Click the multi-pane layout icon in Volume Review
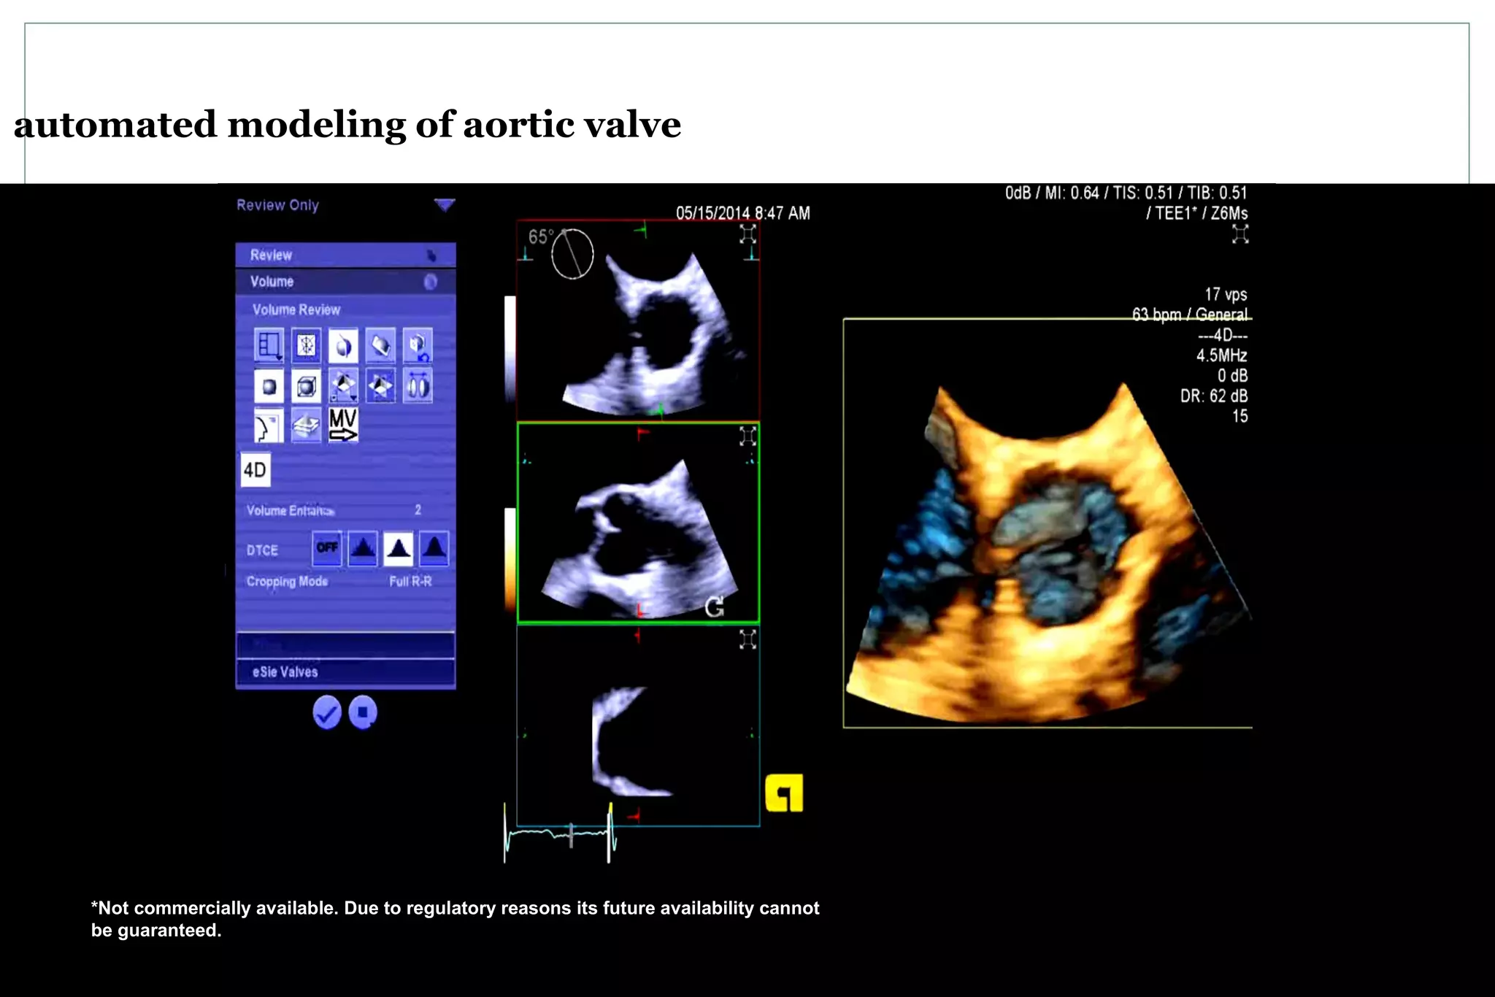The image size is (1495, 997). [x=269, y=345]
